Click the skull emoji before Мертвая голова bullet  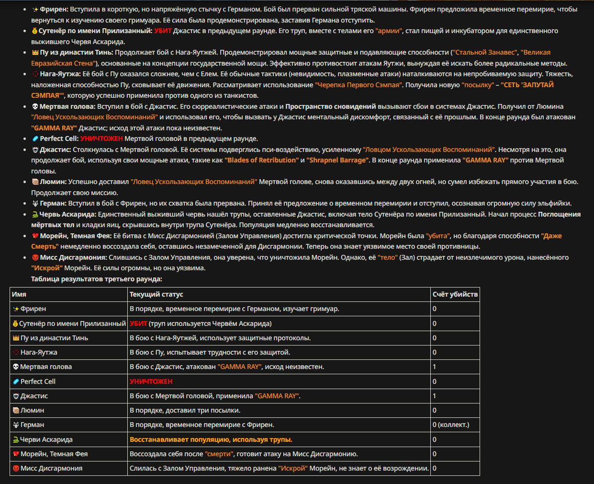tap(35, 106)
